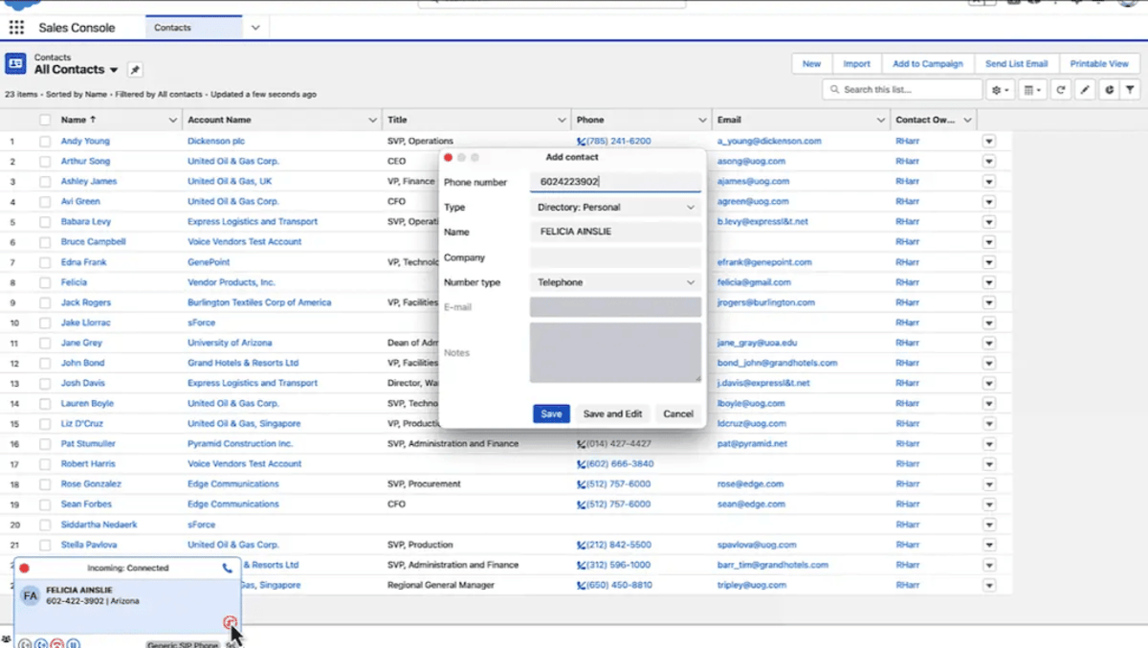Click phone icon beside (602) 666-3840

click(x=581, y=464)
